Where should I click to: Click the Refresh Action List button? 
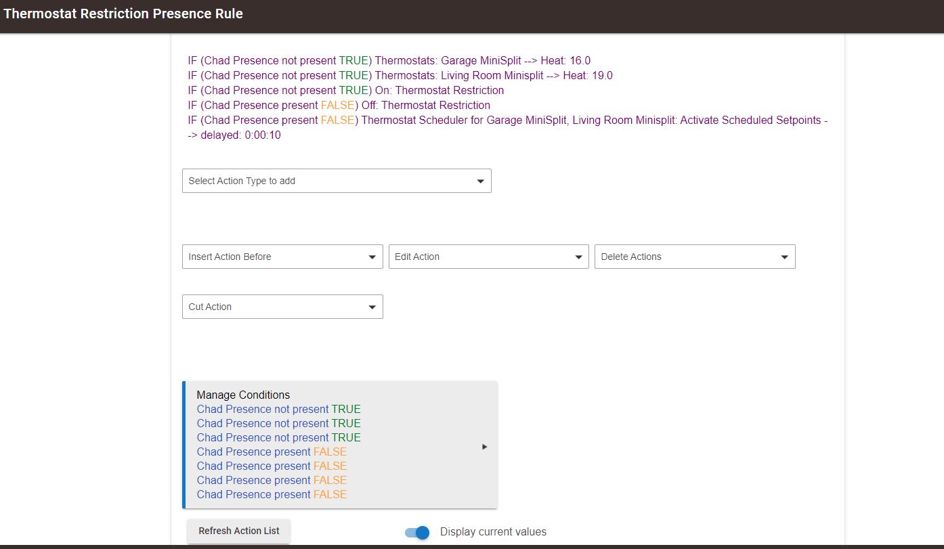tap(238, 531)
